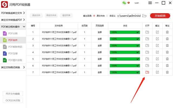
Task: Open the 全部 page selection in row 5
Action: (100, 59)
